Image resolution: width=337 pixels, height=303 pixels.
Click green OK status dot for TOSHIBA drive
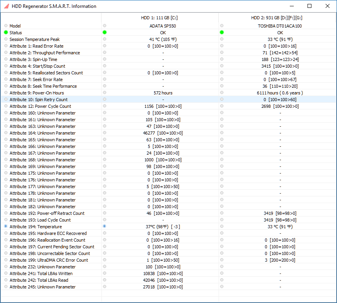click(x=222, y=33)
